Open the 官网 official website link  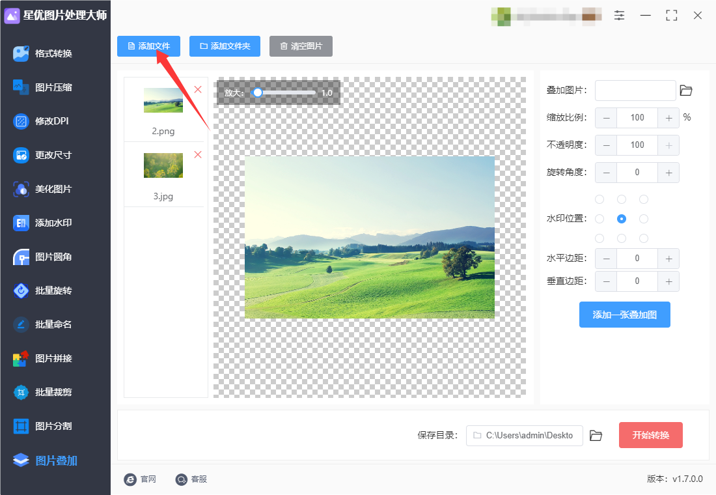(140, 479)
